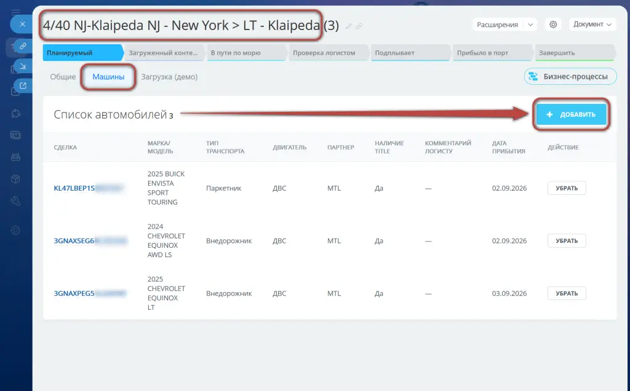Image resolution: width=630 pixels, height=391 pixels.
Task: Switch to the Общие tab
Action: (63, 77)
